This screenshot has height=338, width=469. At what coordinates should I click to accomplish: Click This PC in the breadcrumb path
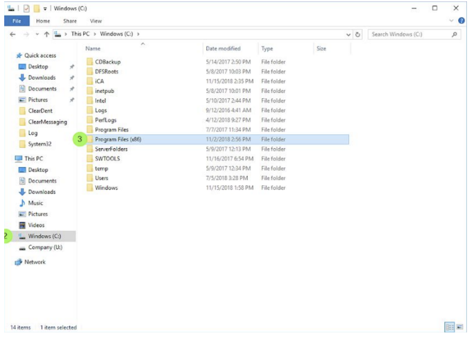coord(80,34)
